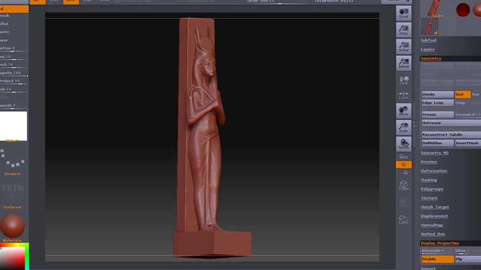
Task: Open the Stroke type selector
Action: 12,159
